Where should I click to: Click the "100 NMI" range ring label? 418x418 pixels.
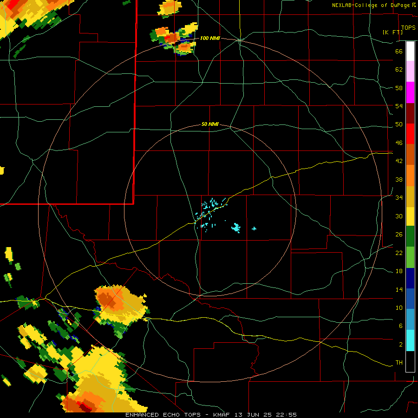click(210, 39)
